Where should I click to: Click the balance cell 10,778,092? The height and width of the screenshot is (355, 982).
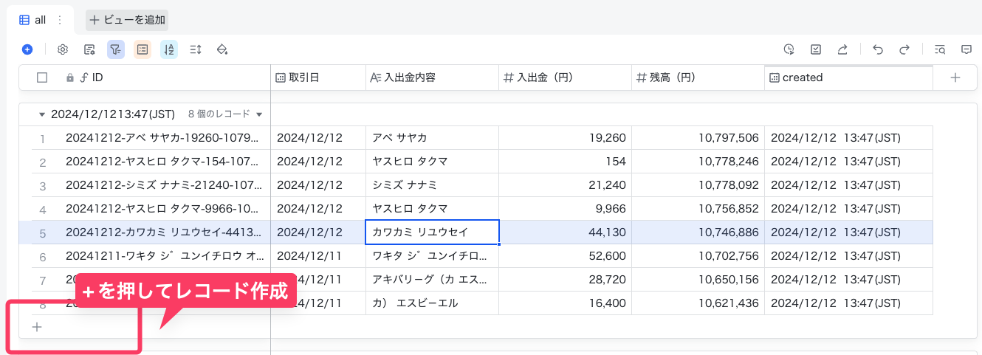point(698,185)
